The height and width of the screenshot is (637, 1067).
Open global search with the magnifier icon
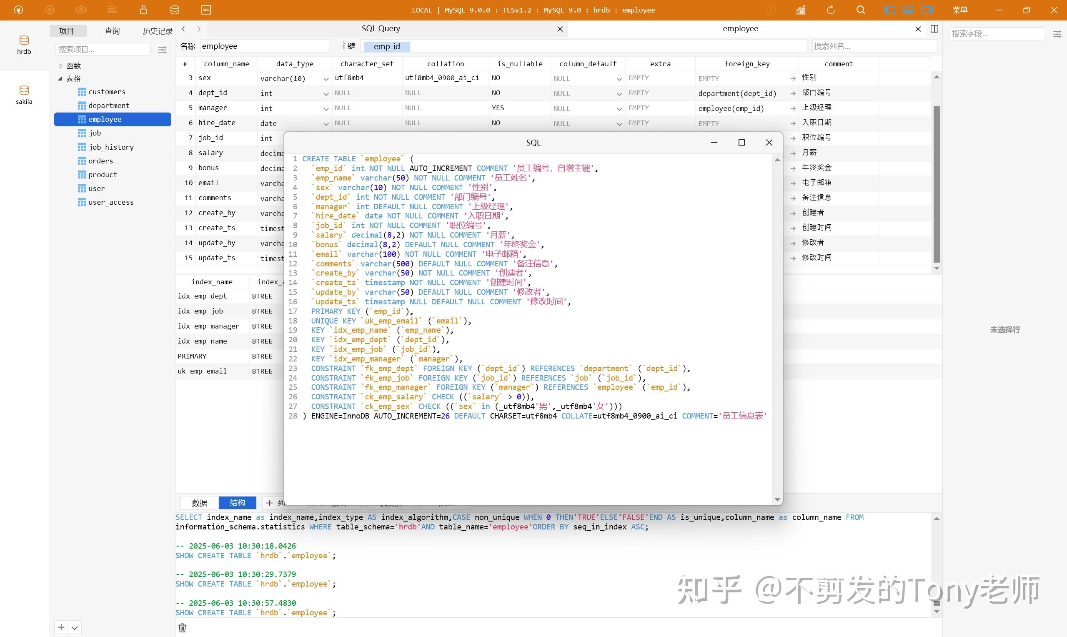click(x=861, y=10)
